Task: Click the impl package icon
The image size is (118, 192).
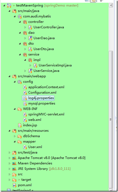Action: pos(30,60)
